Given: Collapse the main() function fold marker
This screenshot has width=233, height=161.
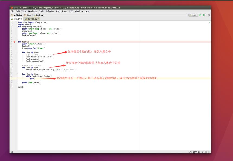Looking at the screenshot, I should click(x=17, y=42).
